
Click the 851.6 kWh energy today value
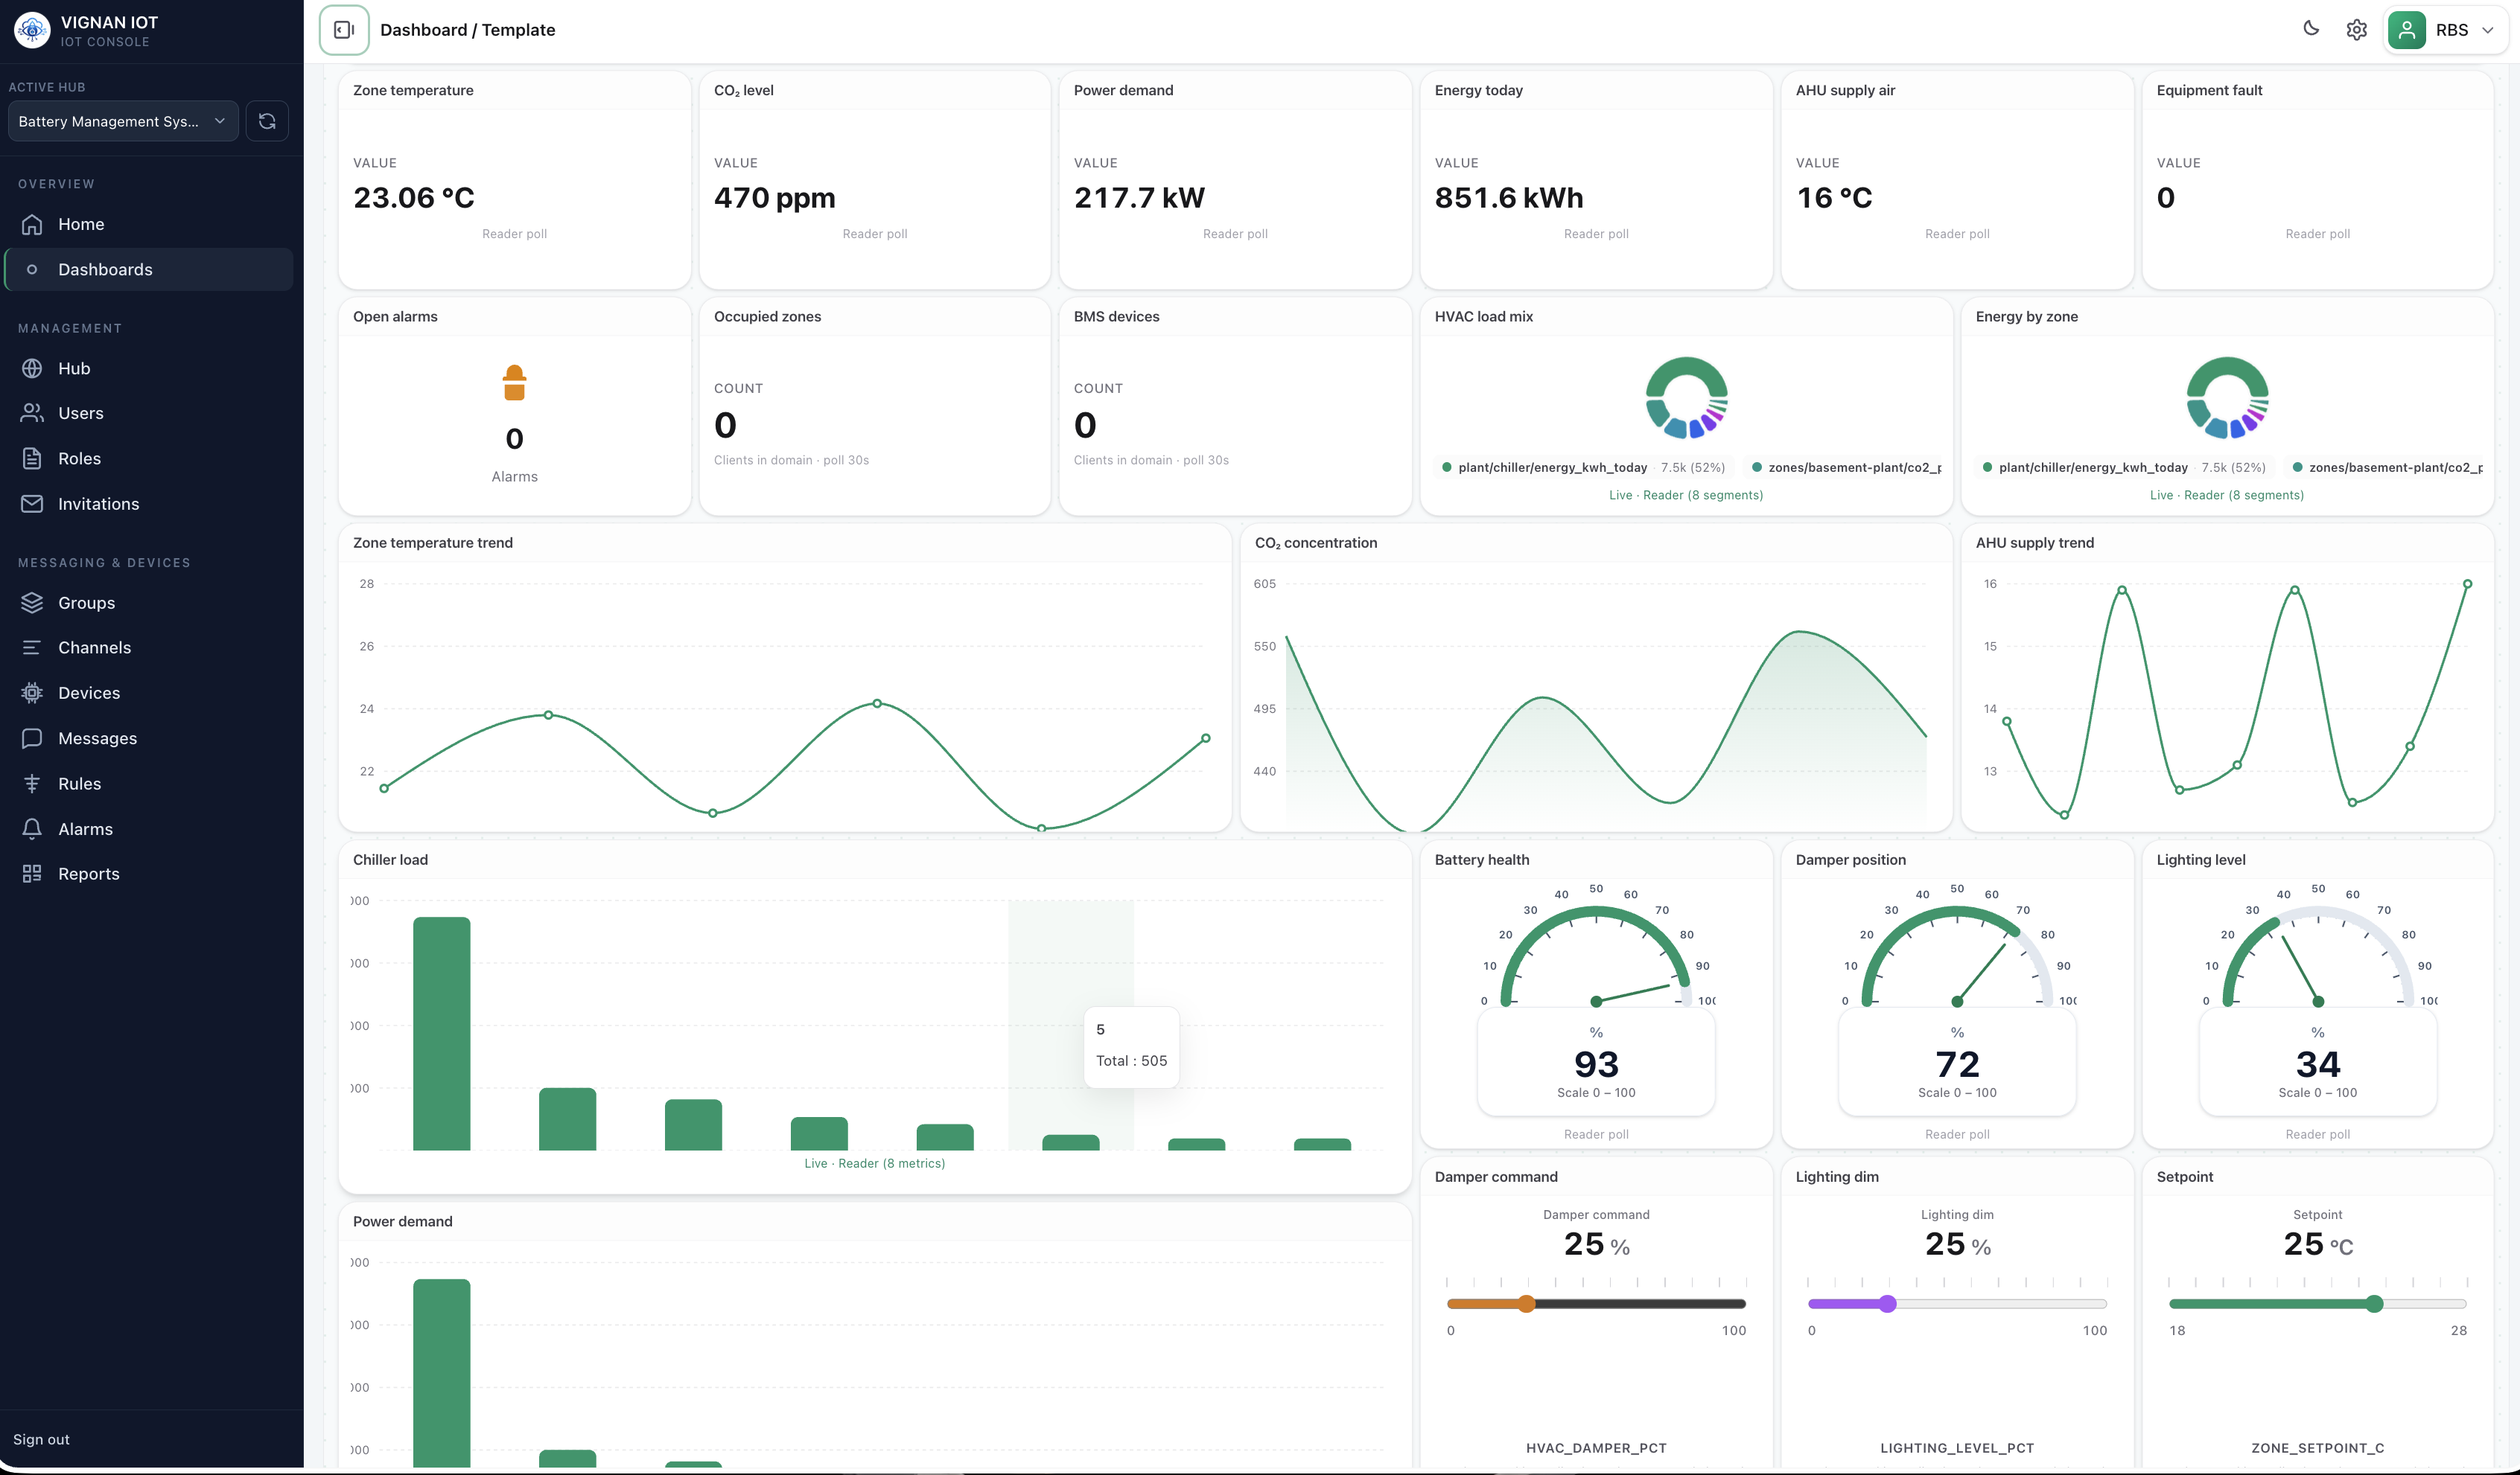[1508, 198]
